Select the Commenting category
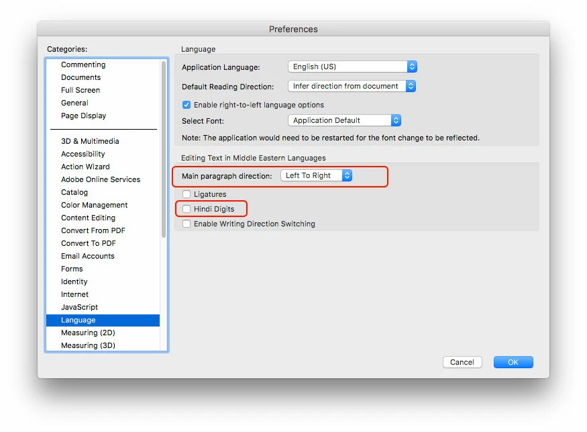This screenshot has width=587, height=432. tap(103, 64)
